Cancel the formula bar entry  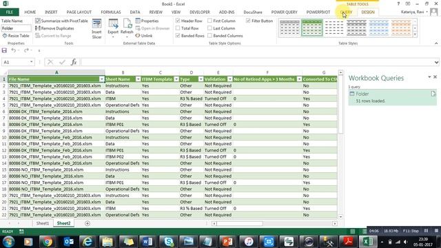click(x=50, y=62)
